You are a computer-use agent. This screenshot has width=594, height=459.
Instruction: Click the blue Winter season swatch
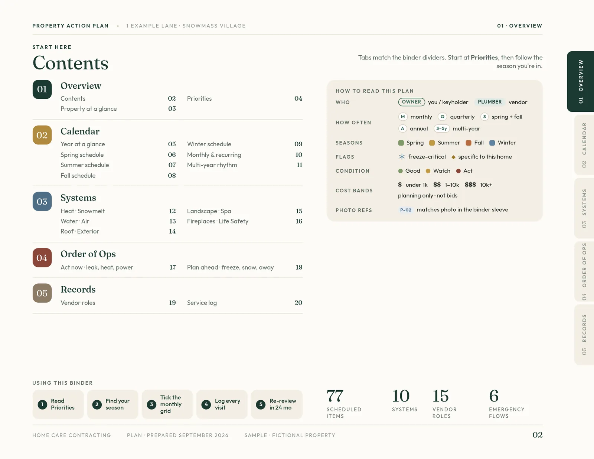(x=492, y=143)
